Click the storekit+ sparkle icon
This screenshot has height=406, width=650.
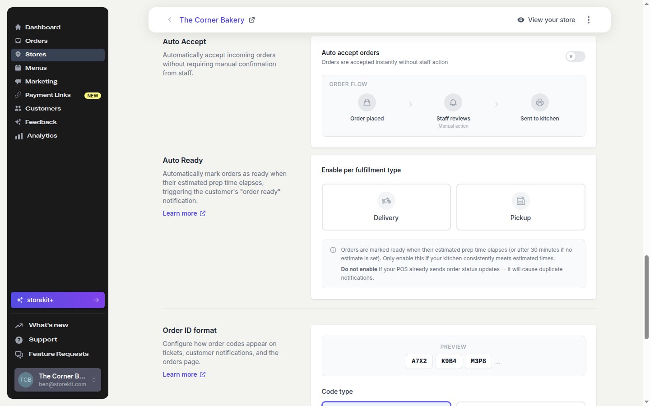coord(20,300)
